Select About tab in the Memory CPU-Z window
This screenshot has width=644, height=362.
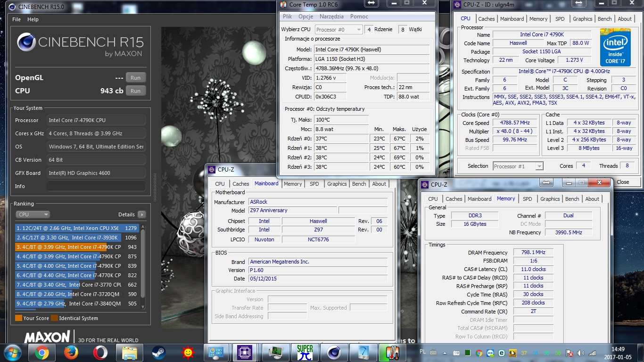[592, 199]
